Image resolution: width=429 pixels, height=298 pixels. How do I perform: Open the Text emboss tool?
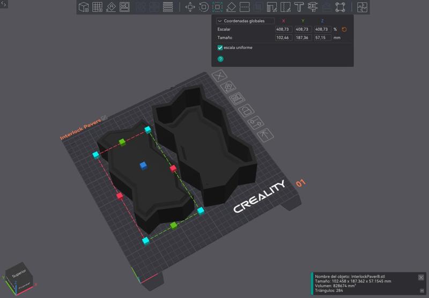[299, 7]
